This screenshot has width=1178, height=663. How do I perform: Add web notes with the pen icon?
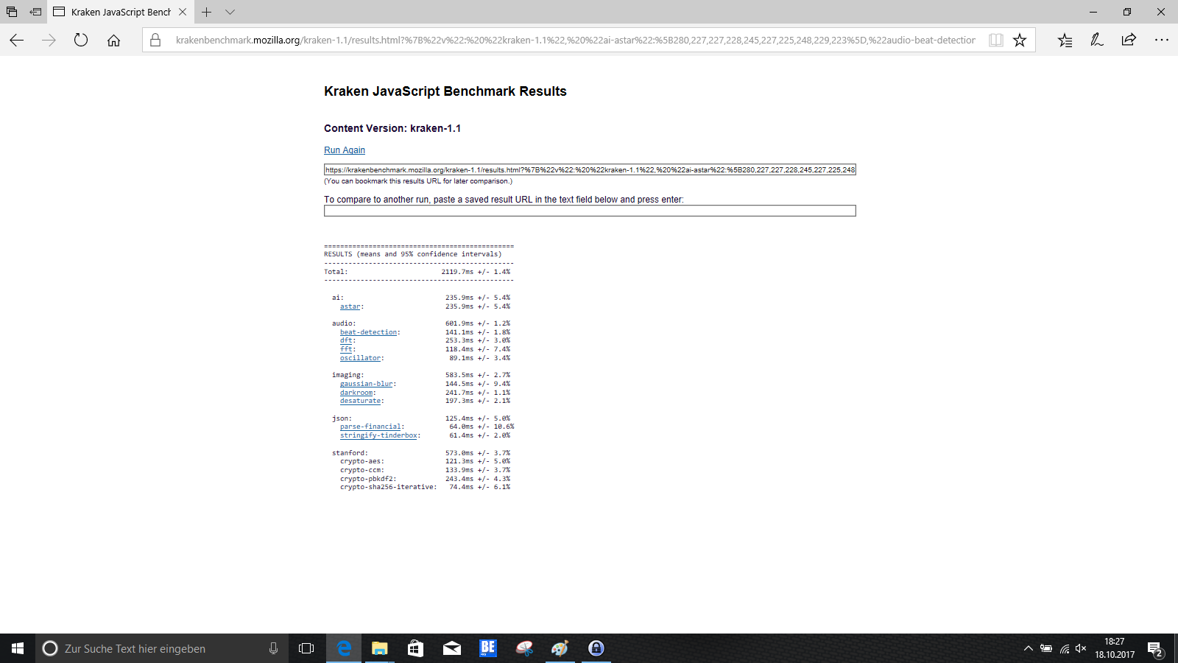[x=1097, y=41]
